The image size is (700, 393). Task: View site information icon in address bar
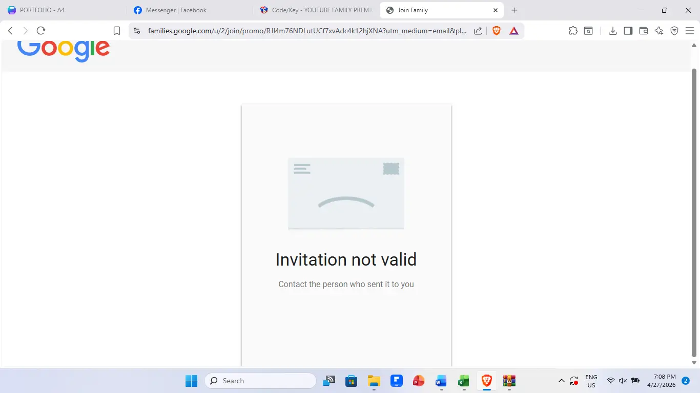[136, 31]
